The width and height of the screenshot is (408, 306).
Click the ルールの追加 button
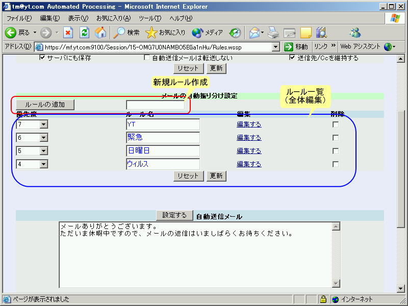[x=45, y=105]
